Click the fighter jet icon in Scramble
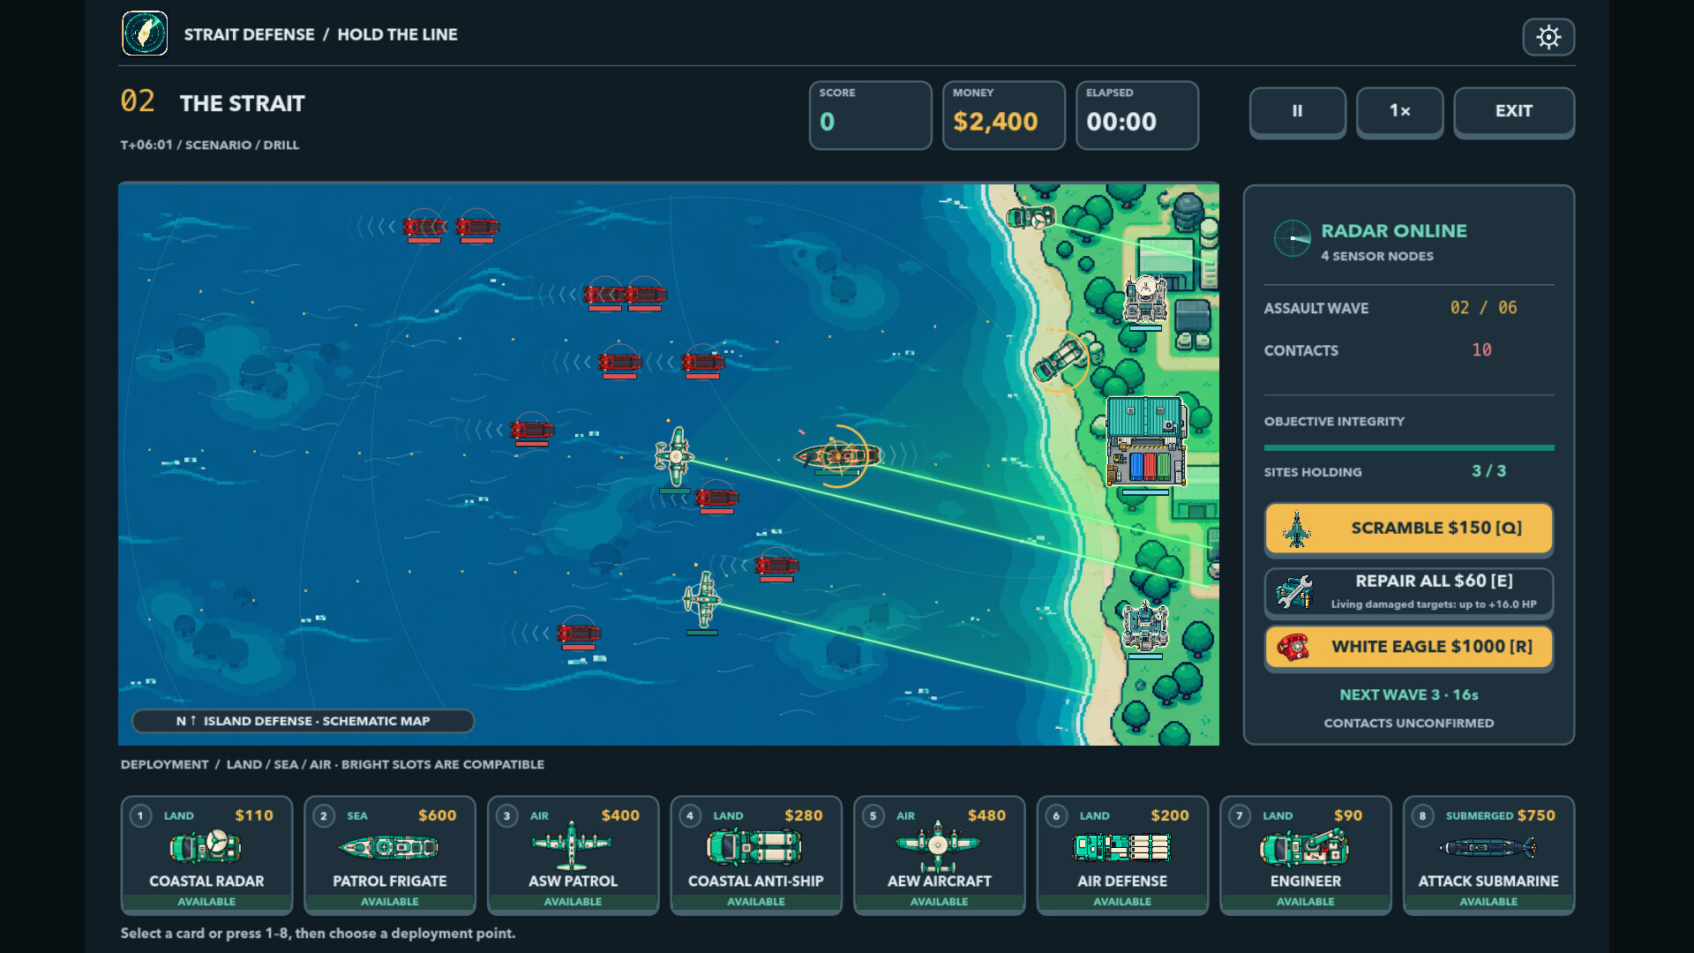The image size is (1694, 953). [1296, 529]
